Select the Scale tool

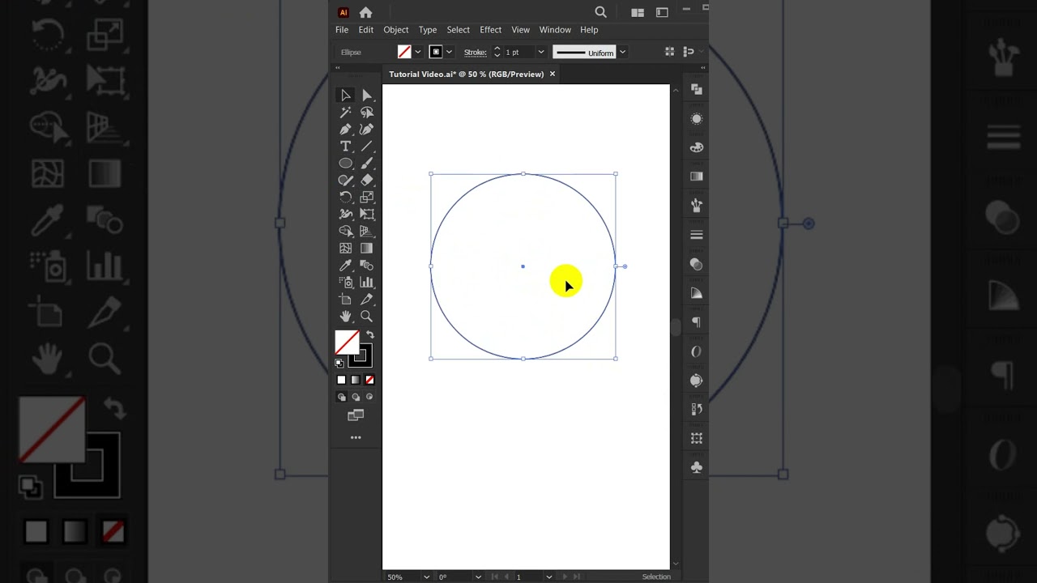coord(367,198)
